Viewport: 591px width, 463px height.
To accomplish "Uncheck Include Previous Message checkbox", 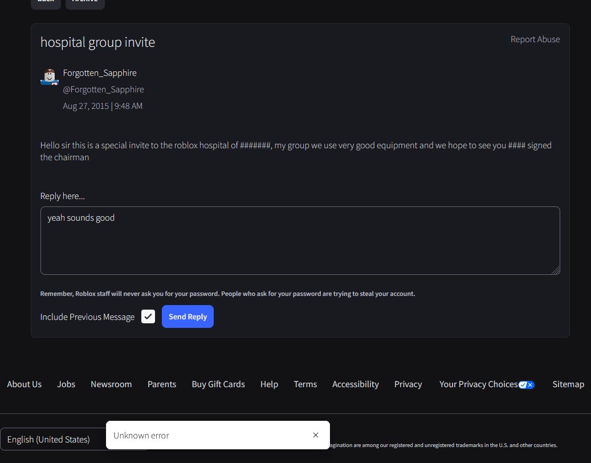I will click(148, 316).
